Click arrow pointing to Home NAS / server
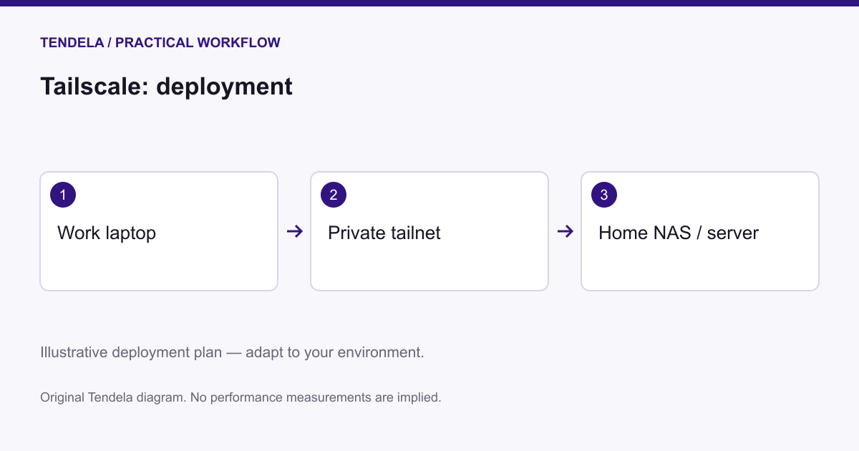The height and width of the screenshot is (451, 859). click(565, 231)
